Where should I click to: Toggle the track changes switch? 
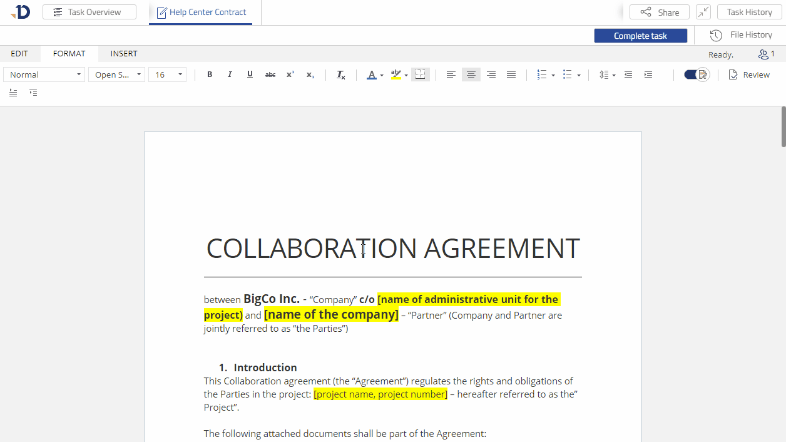coord(696,75)
